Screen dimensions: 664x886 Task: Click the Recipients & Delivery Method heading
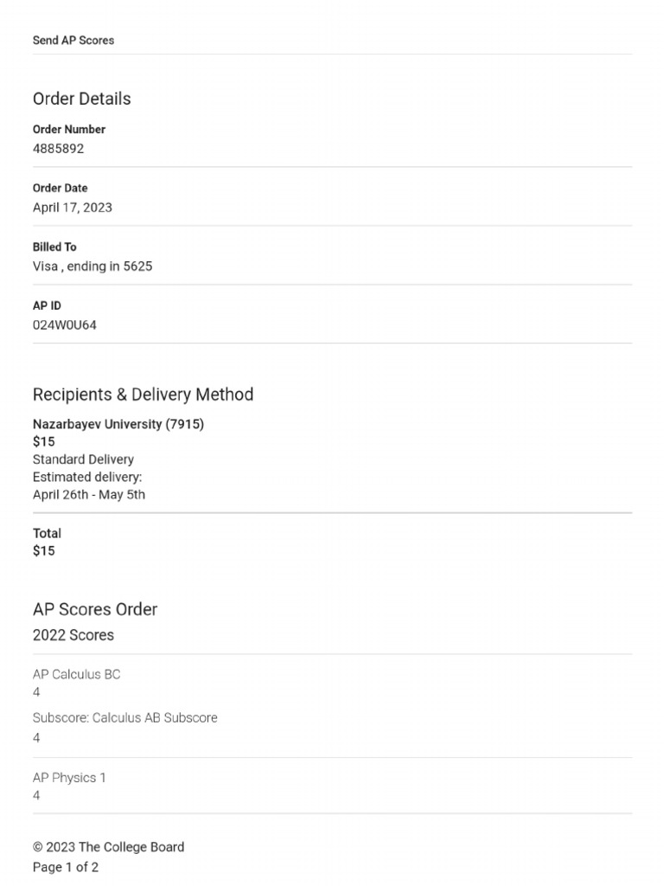144,395
